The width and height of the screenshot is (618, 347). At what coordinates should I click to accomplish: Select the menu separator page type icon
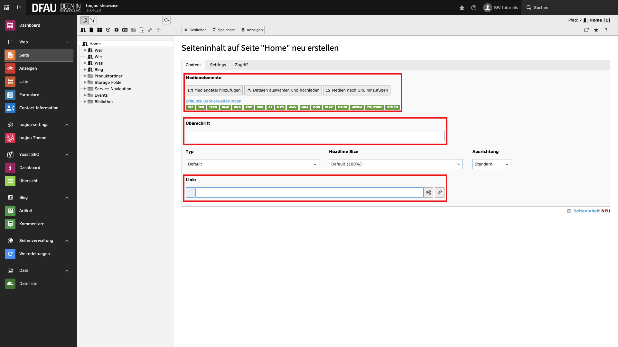pos(158,30)
